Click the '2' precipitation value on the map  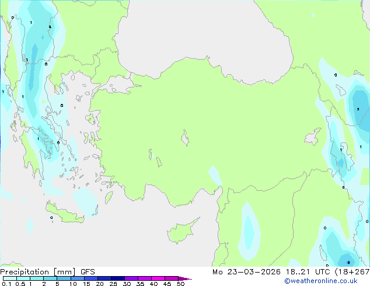click(50, 27)
